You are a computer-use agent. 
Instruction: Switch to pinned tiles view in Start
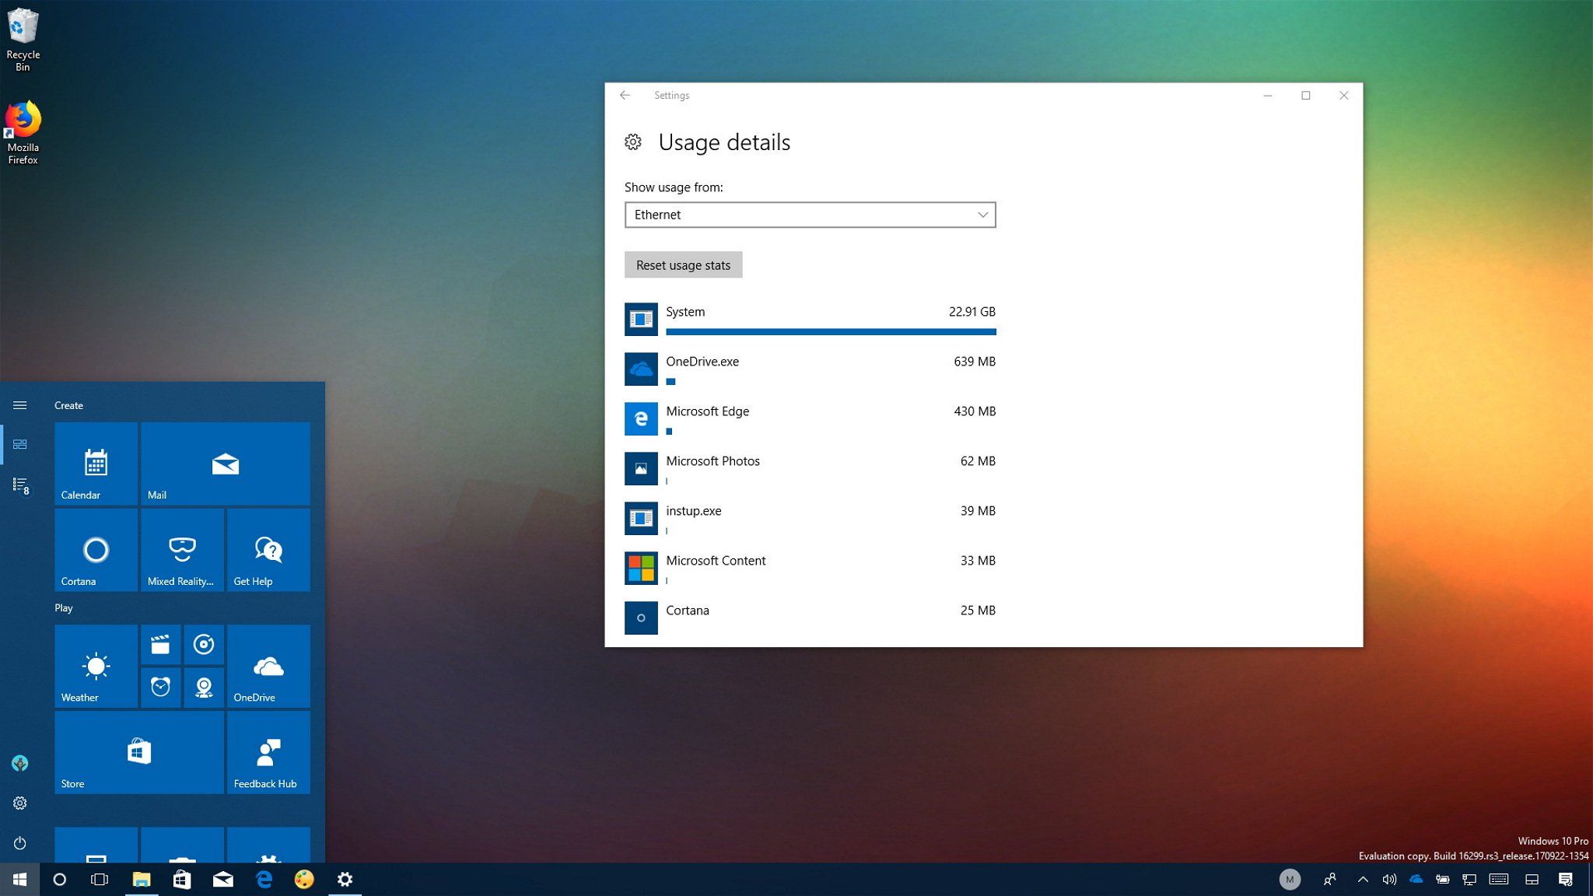(x=20, y=444)
